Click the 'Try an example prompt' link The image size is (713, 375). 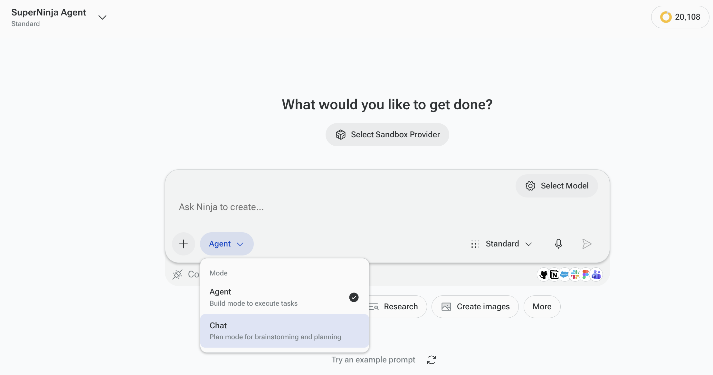(x=373, y=360)
